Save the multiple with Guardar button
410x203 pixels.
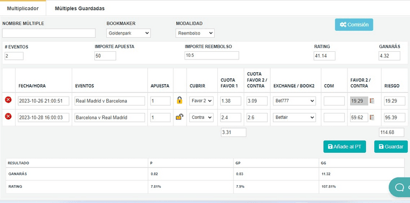click(x=391, y=146)
